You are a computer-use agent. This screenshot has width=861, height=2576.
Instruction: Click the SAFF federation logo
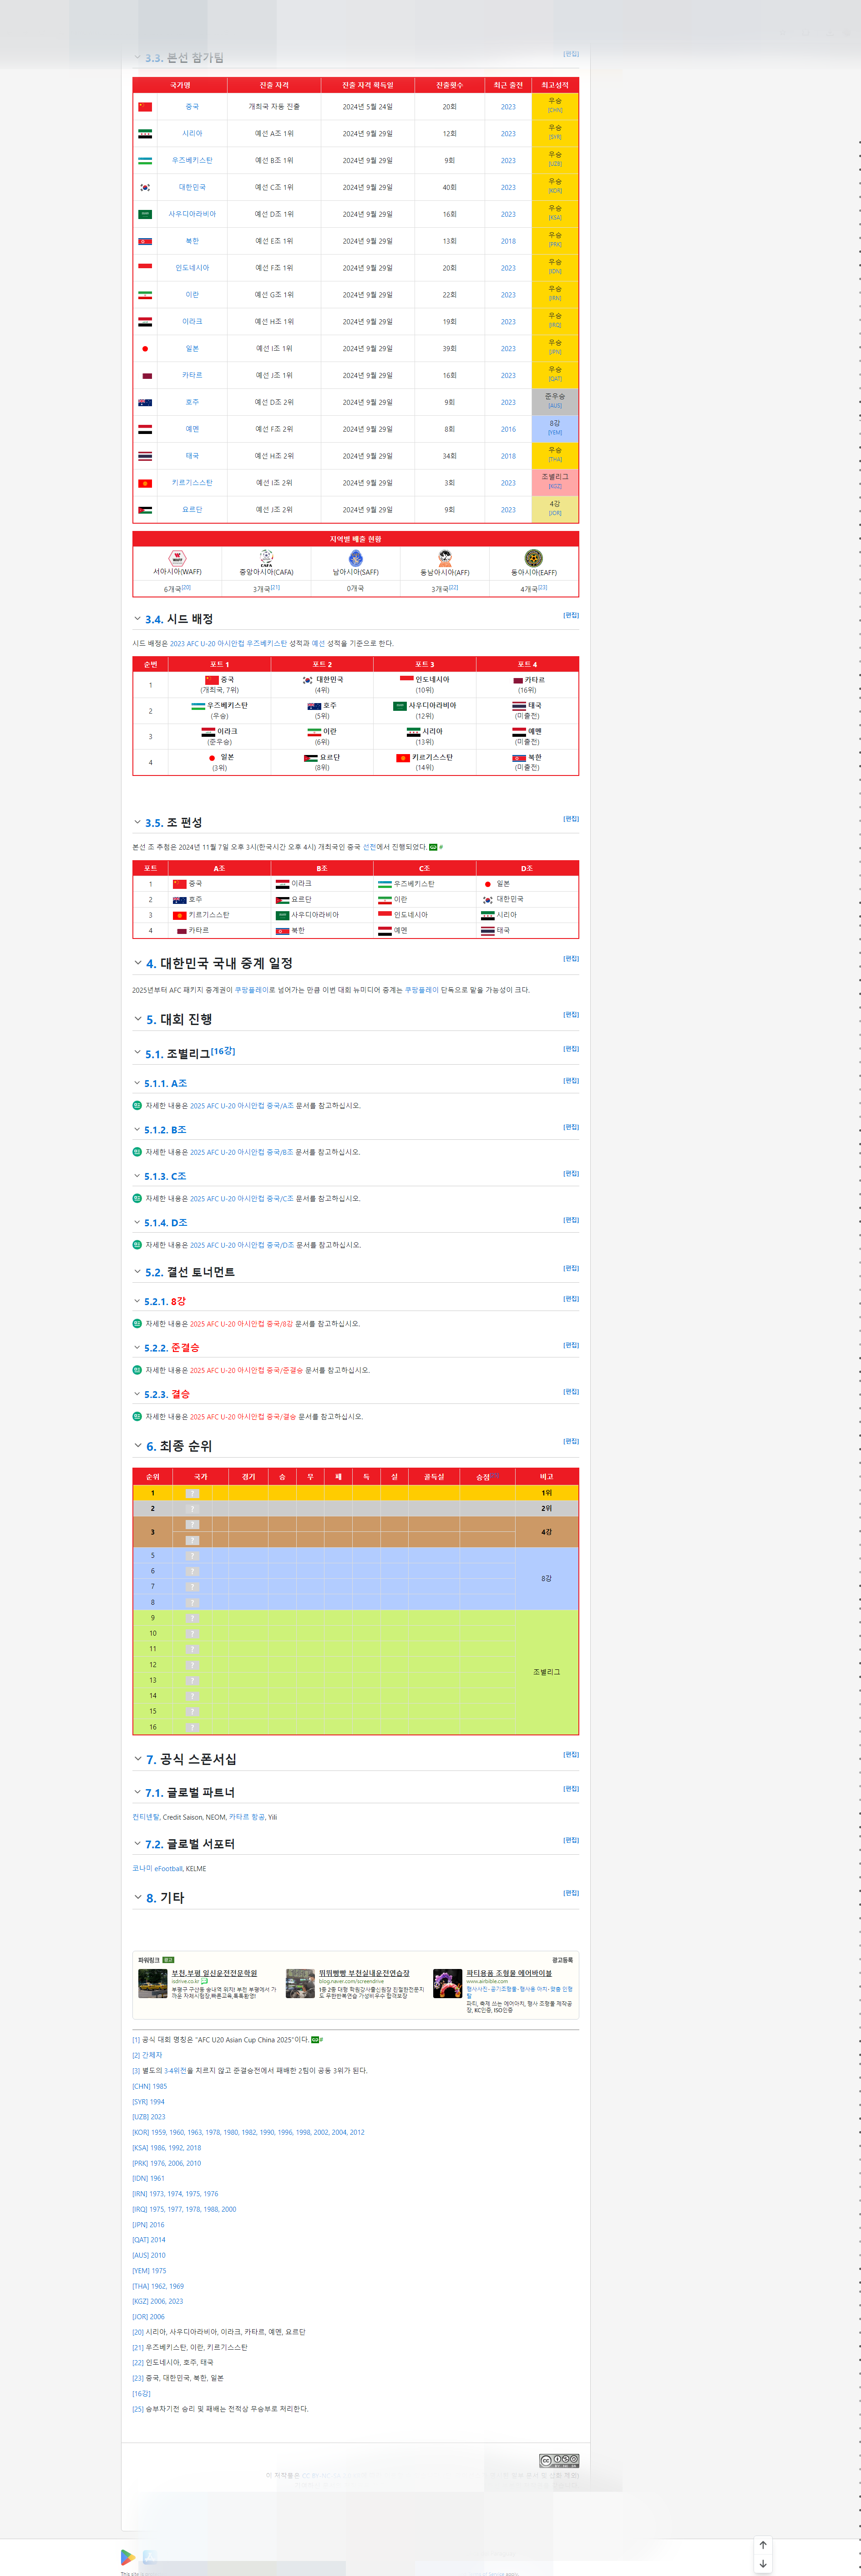355,558
